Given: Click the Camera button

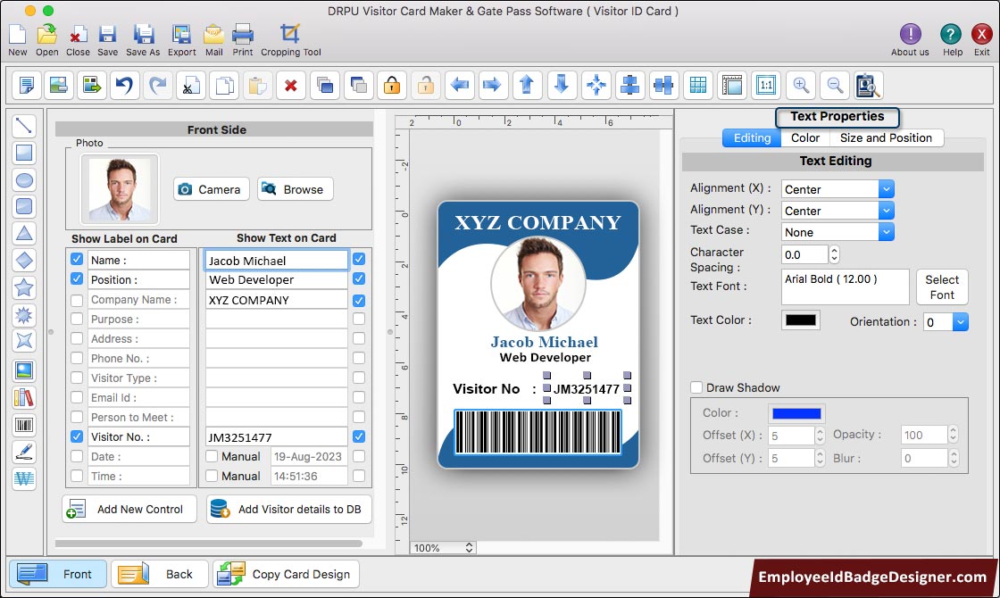Looking at the screenshot, I should pos(211,189).
